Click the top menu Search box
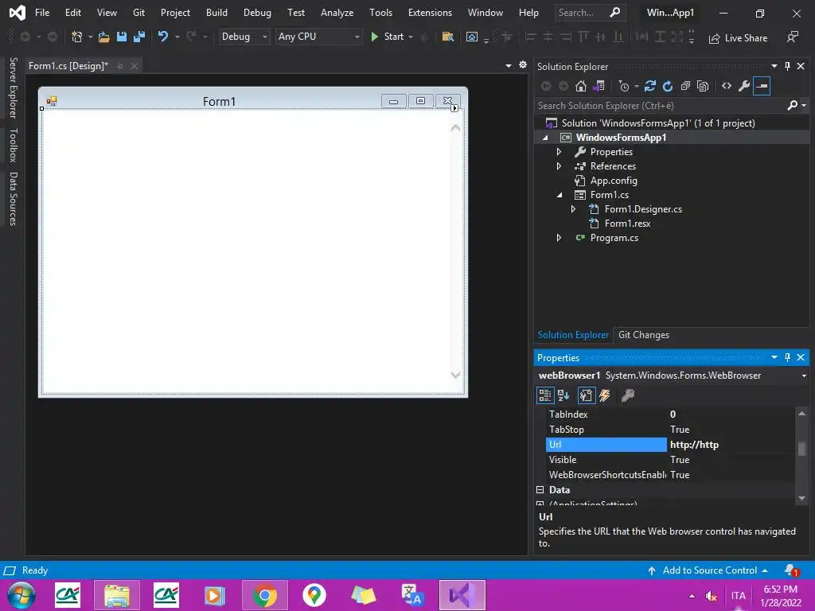Image resolution: width=815 pixels, height=611 pixels. [x=589, y=13]
